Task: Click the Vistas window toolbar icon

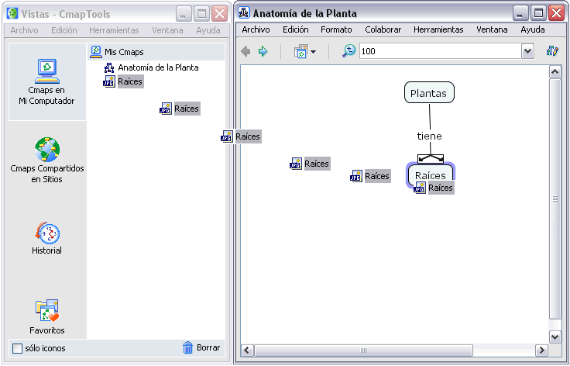Action: [300, 51]
